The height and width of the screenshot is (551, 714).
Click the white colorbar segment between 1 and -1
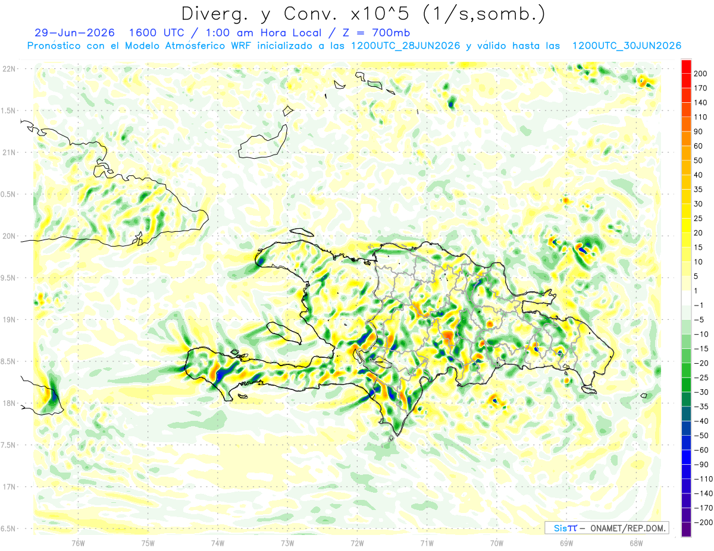(x=687, y=298)
